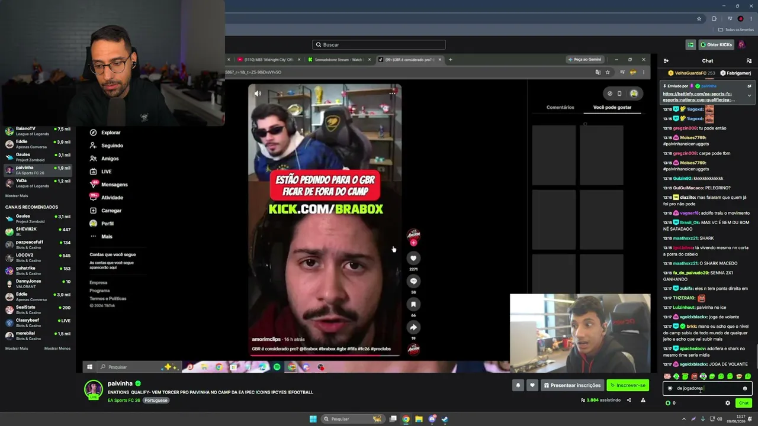
Task: Click the Portuguese language tag
Action: tap(156, 401)
